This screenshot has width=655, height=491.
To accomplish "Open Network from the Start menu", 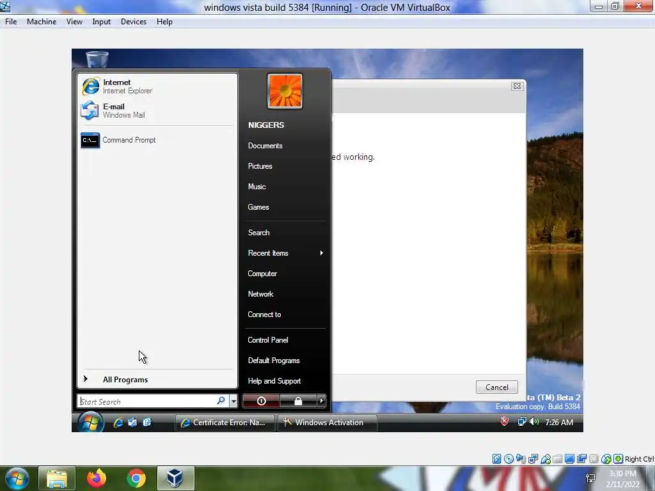I will coord(261,294).
